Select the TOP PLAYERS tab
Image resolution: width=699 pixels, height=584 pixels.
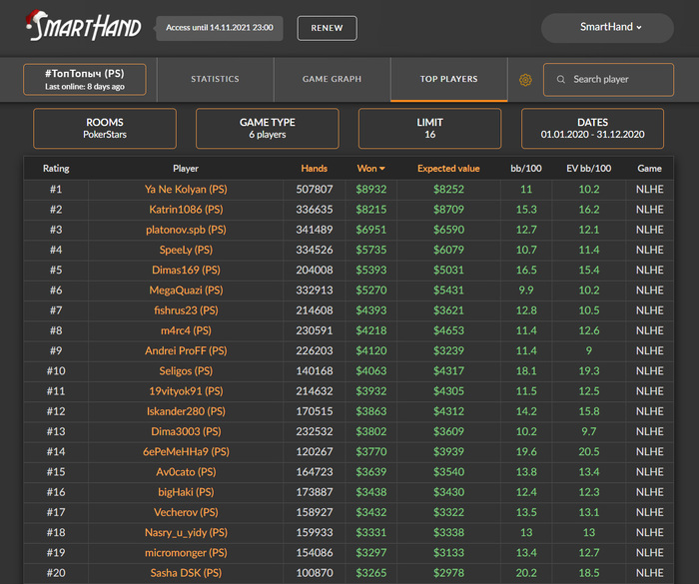(449, 79)
